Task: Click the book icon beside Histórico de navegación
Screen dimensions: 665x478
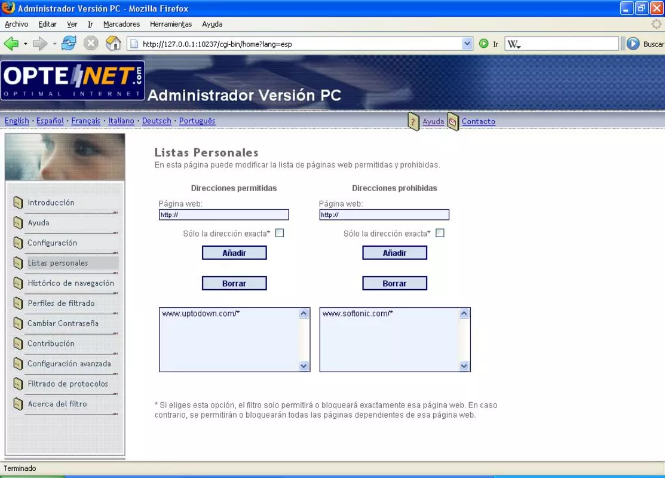Action: 18,283
